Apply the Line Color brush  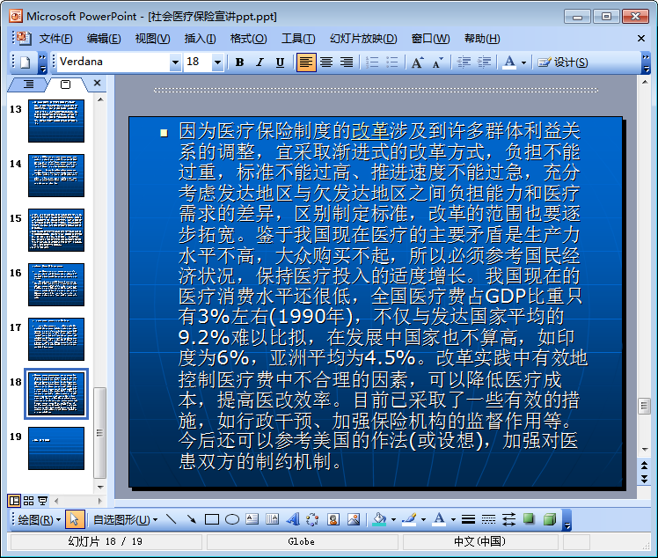pyautogui.click(x=409, y=520)
